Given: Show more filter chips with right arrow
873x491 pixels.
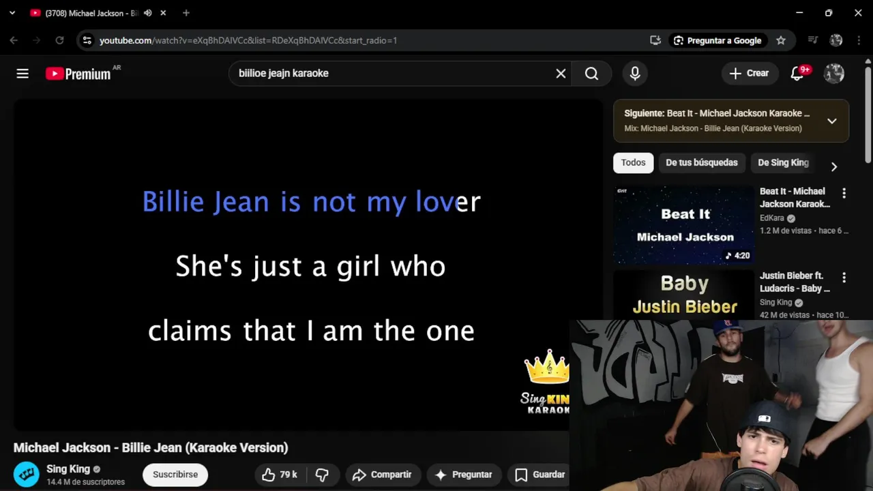Looking at the screenshot, I should (x=833, y=166).
